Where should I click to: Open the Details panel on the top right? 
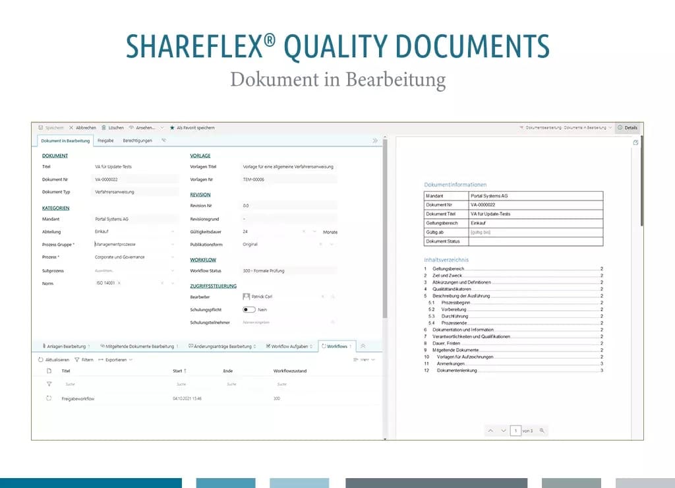627,127
